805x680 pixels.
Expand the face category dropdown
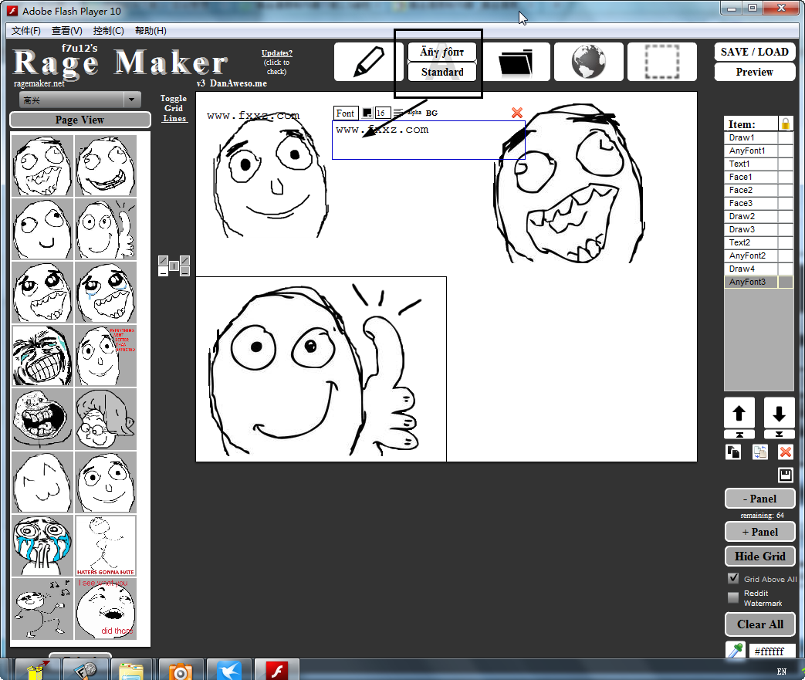tap(132, 100)
